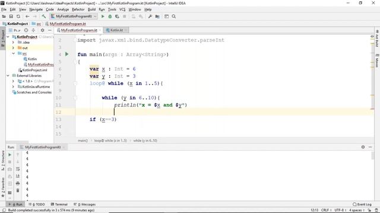Hide the Project panel with minus icon
The height and width of the screenshot is (213, 380).
(x=50, y=30)
